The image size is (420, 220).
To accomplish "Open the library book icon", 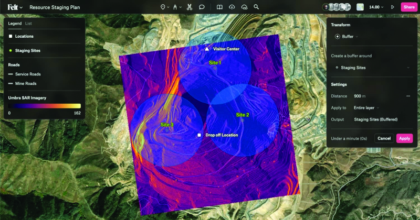I will click(x=219, y=7).
